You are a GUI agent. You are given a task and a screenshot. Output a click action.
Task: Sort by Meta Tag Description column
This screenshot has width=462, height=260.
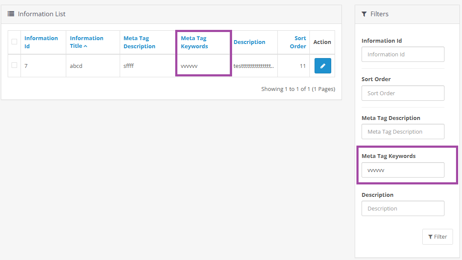click(139, 42)
